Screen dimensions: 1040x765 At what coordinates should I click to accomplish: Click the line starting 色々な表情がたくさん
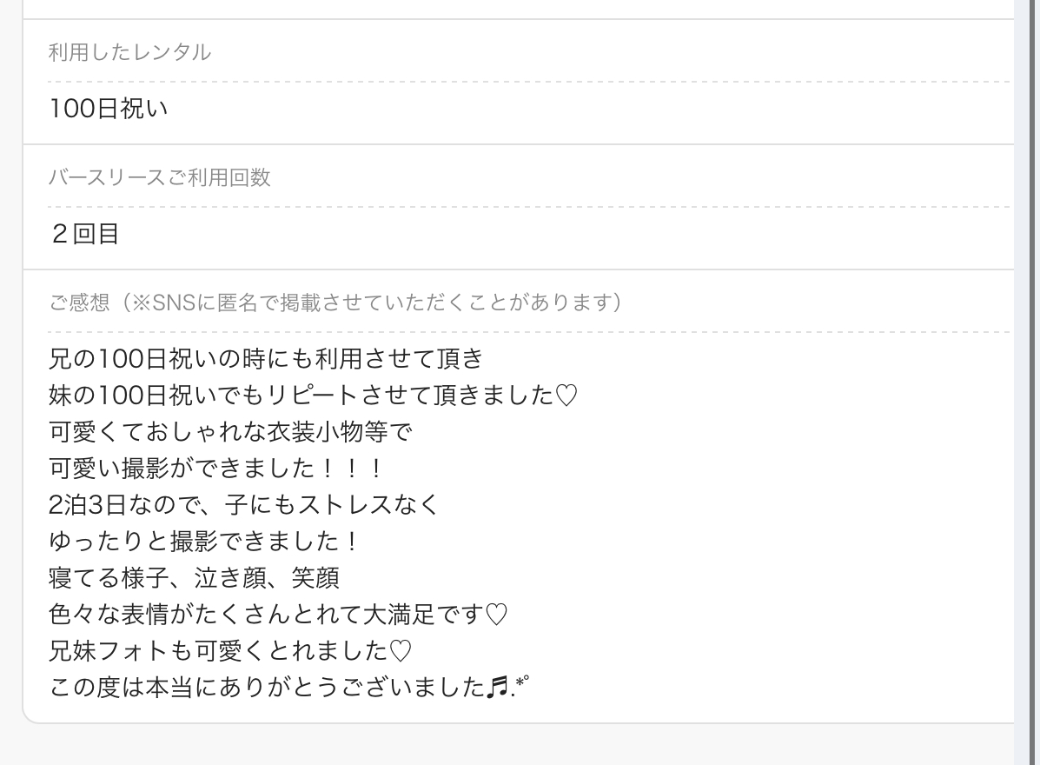278,615
